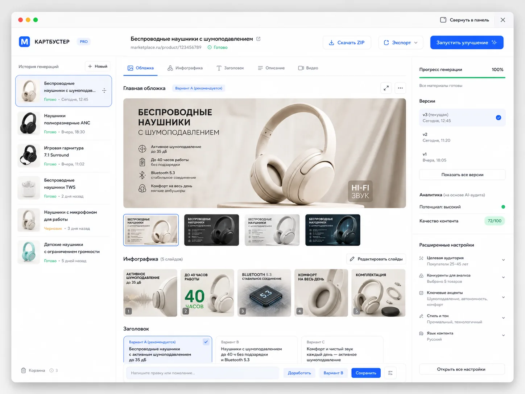This screenshot has width=525, height=394.
Task: Click Целевая аудитория target icon
Action: (421, 258)
